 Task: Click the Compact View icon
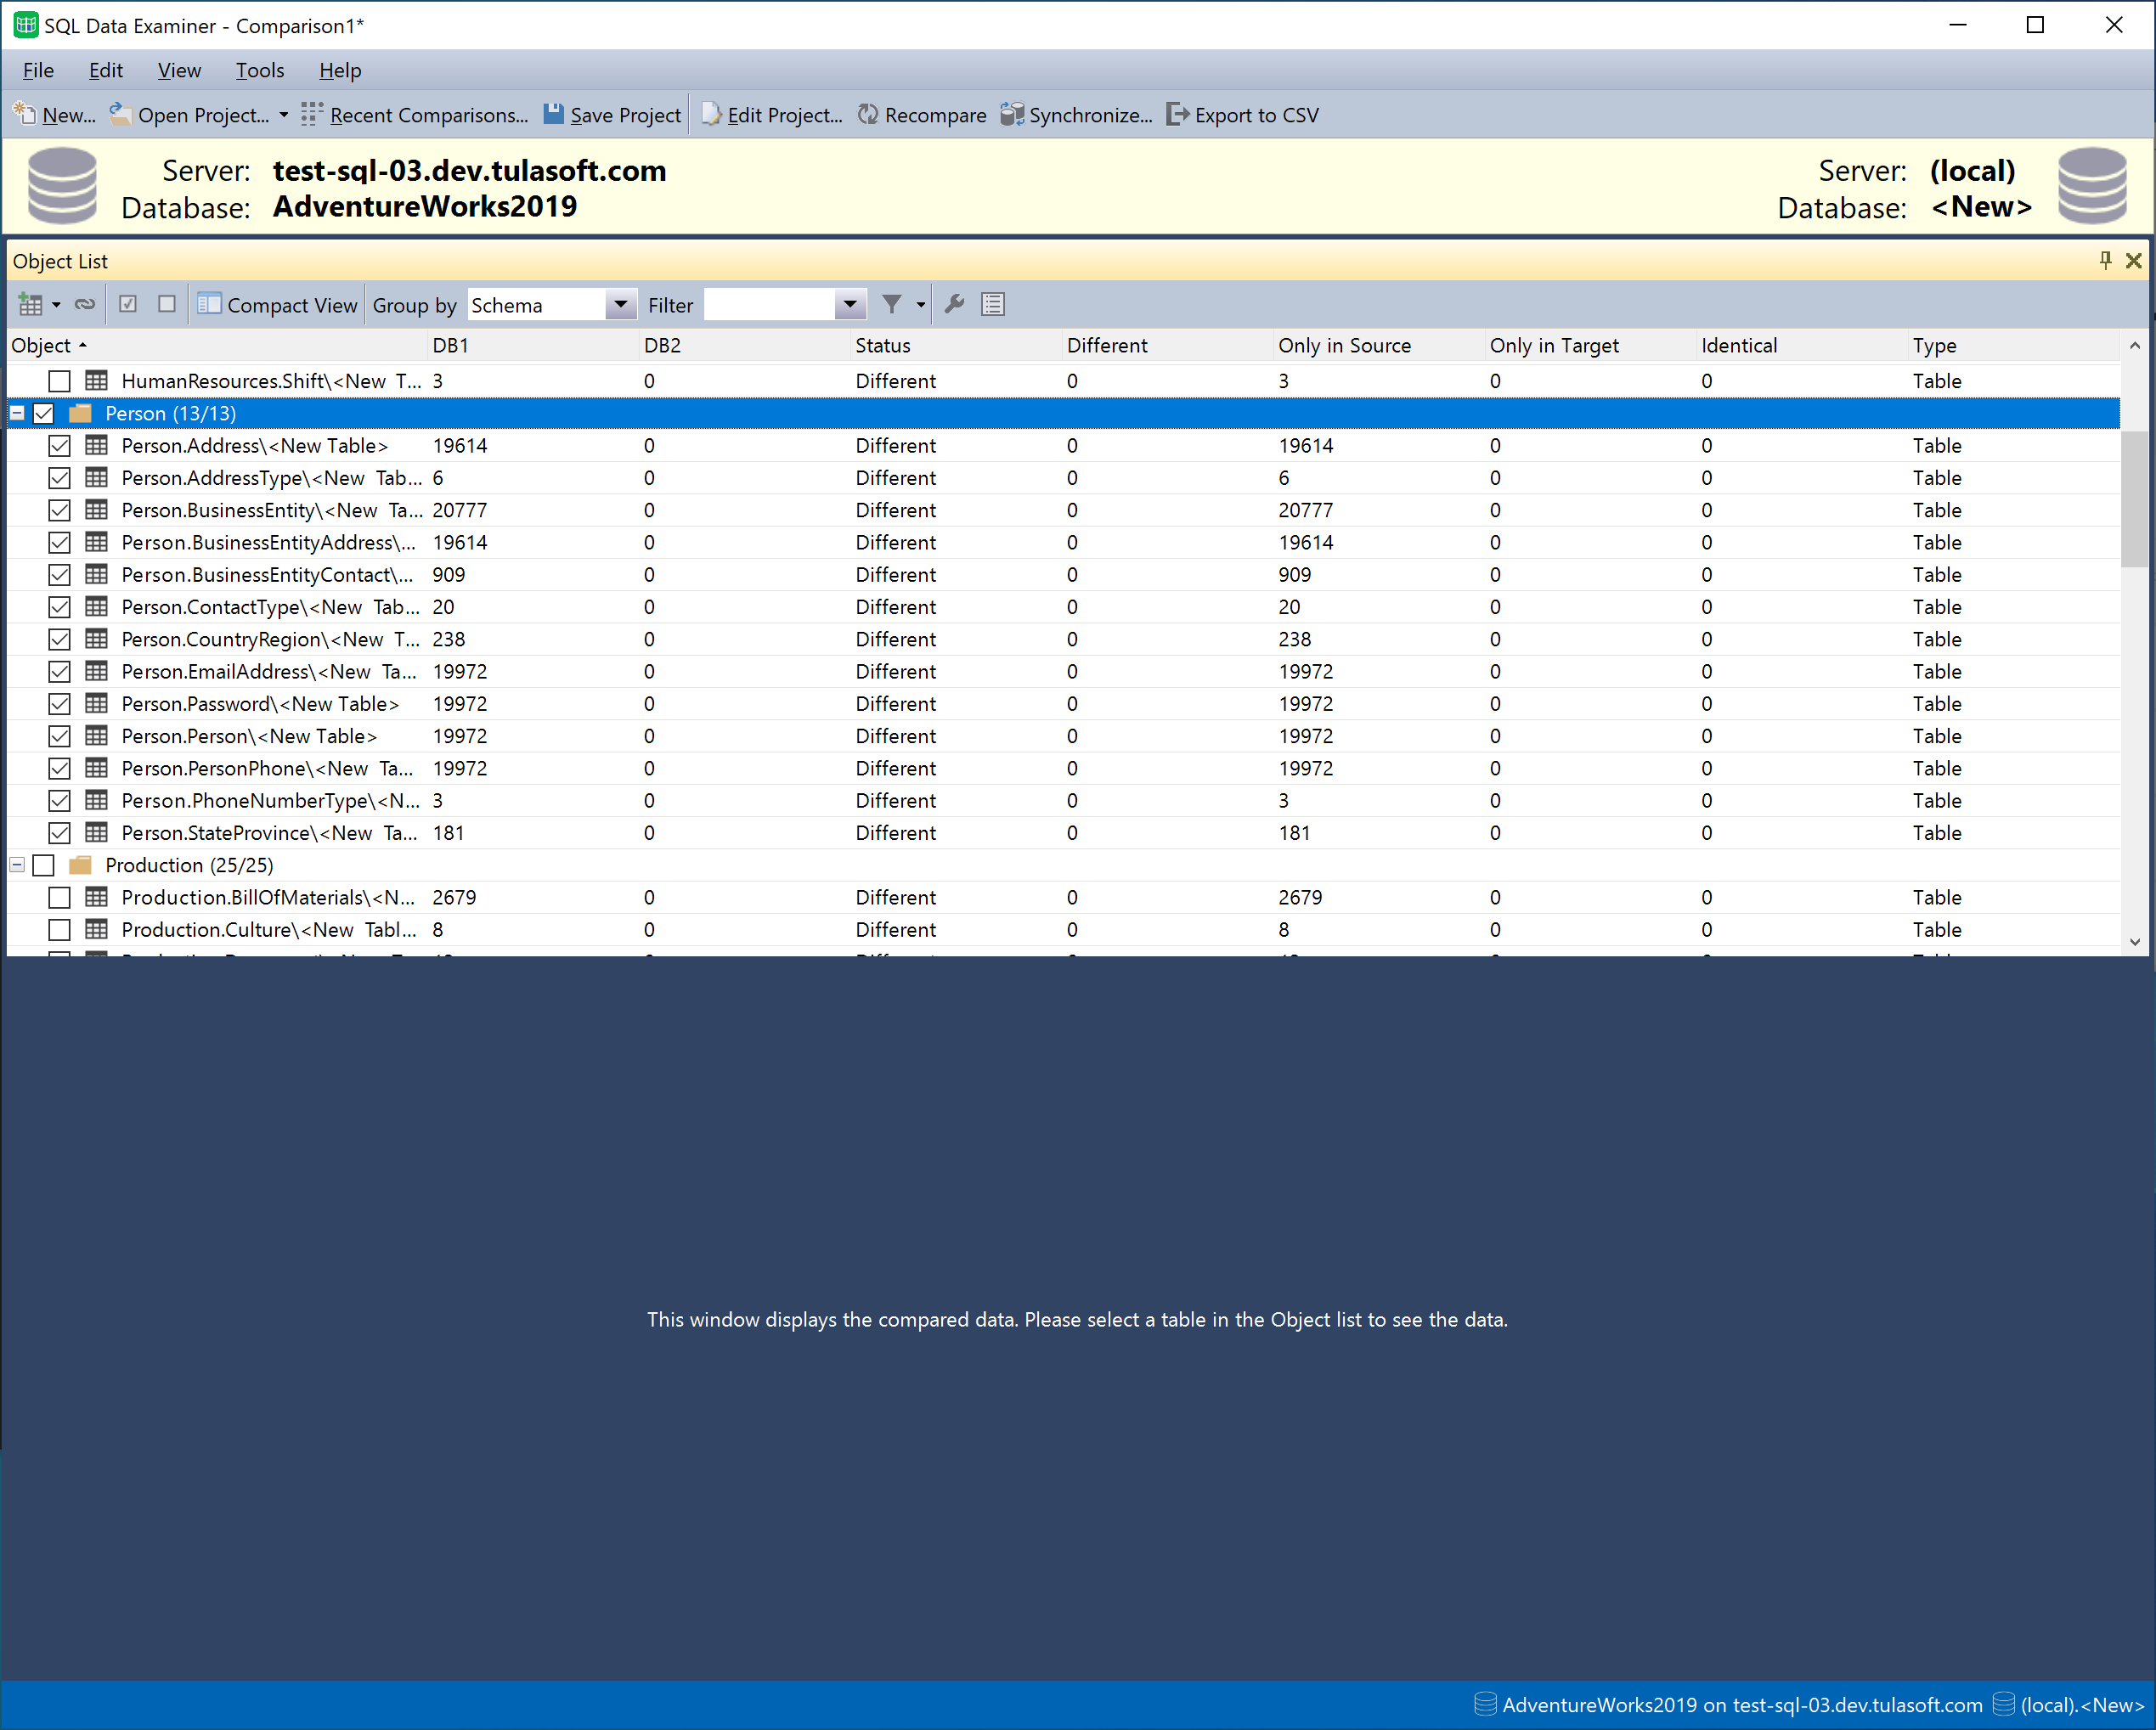(209, 304)
